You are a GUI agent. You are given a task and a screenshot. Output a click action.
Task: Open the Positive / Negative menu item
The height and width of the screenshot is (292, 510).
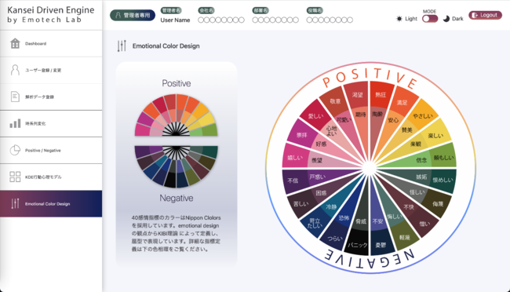click(x=51, y=151)
